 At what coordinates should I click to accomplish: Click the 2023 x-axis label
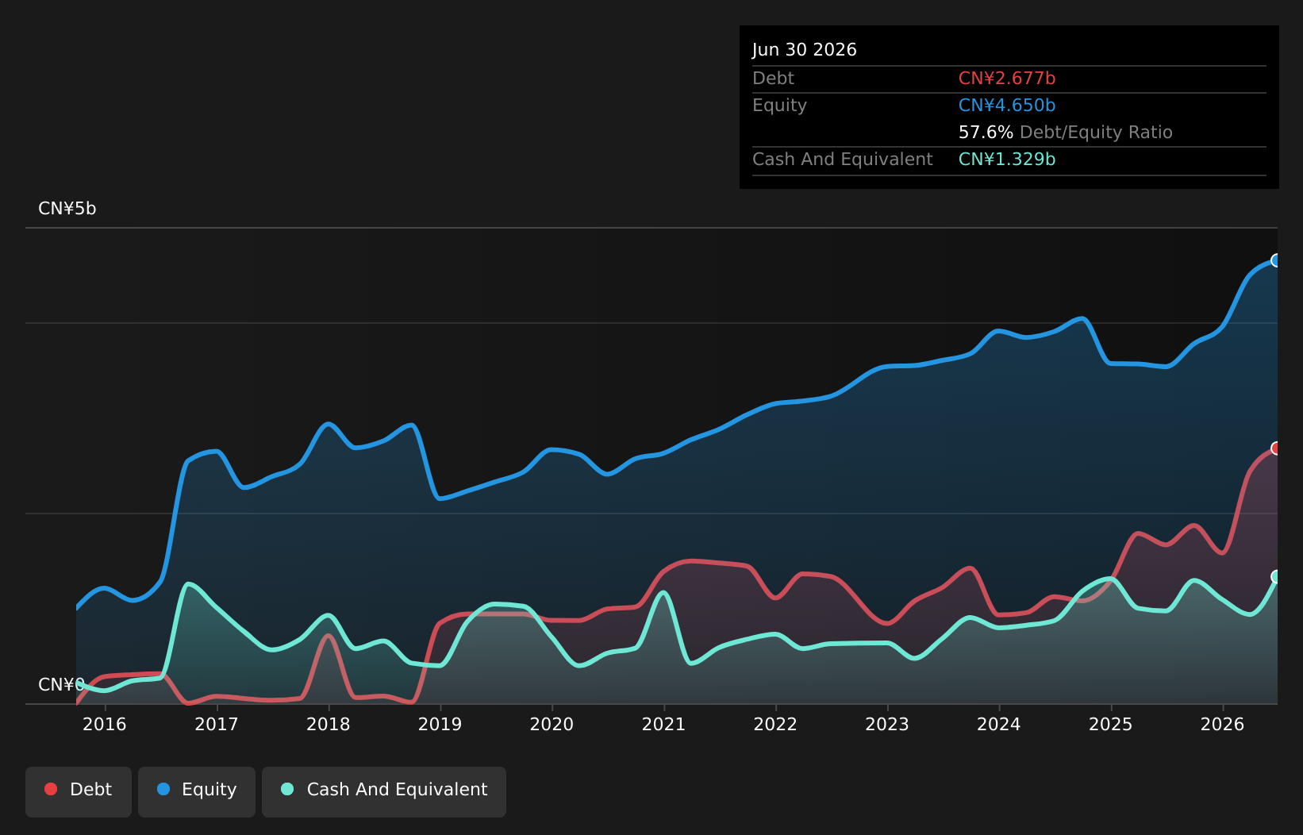887,724
